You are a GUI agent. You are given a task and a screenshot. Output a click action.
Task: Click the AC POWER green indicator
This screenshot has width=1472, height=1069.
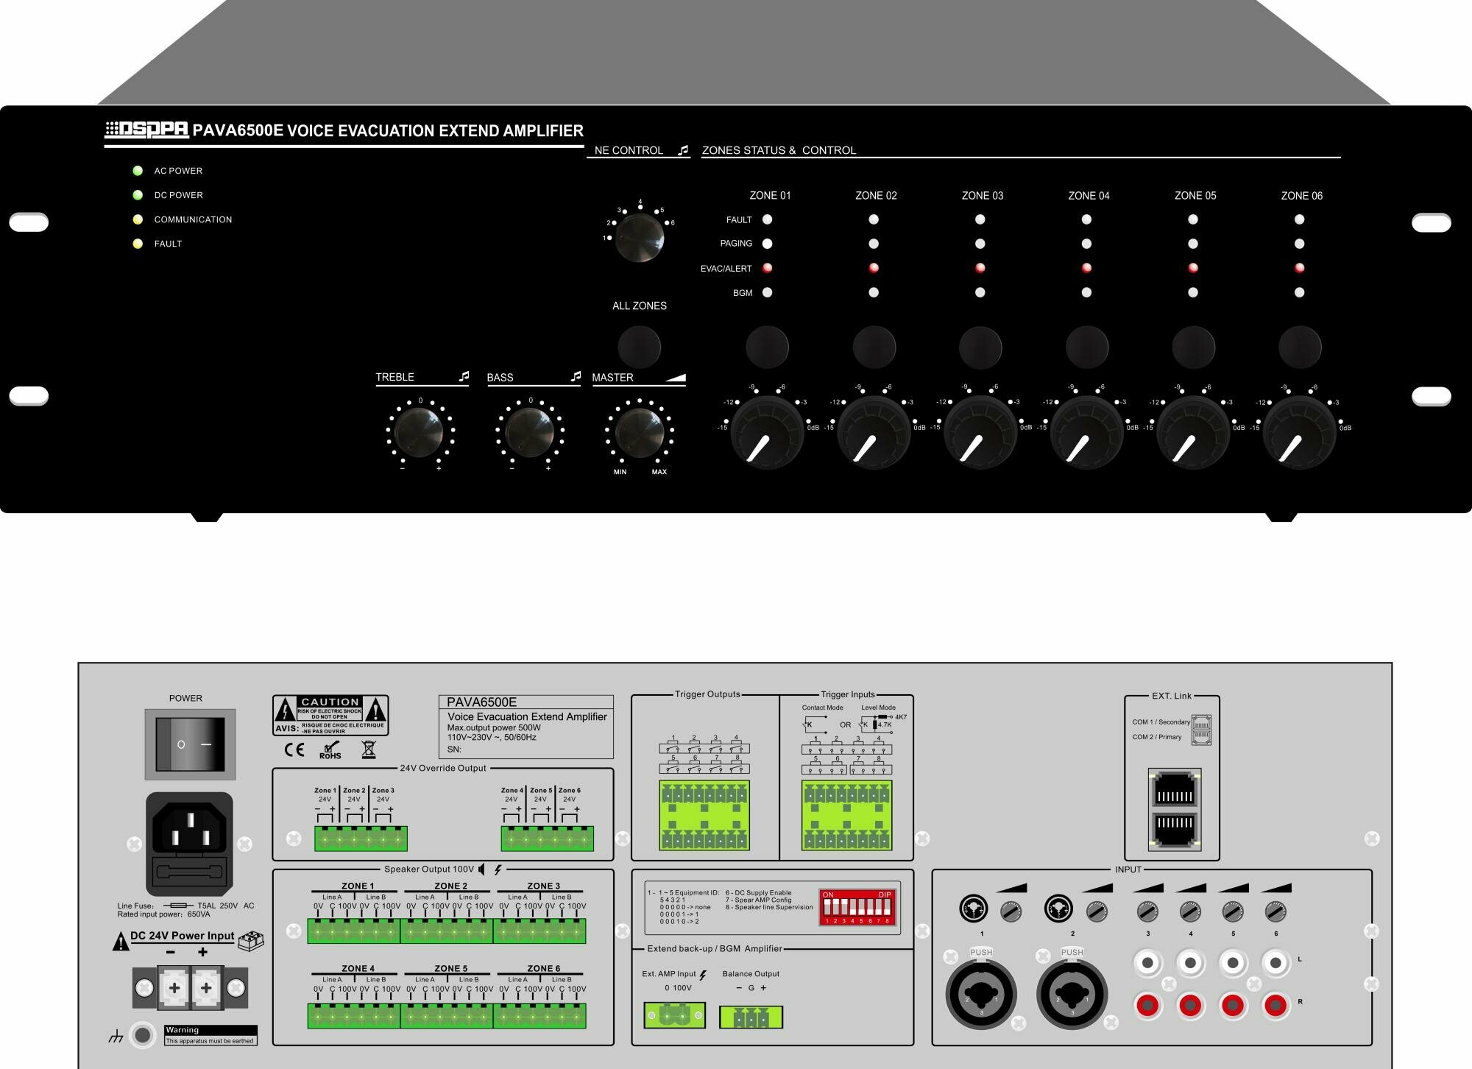tap(138, 171)
